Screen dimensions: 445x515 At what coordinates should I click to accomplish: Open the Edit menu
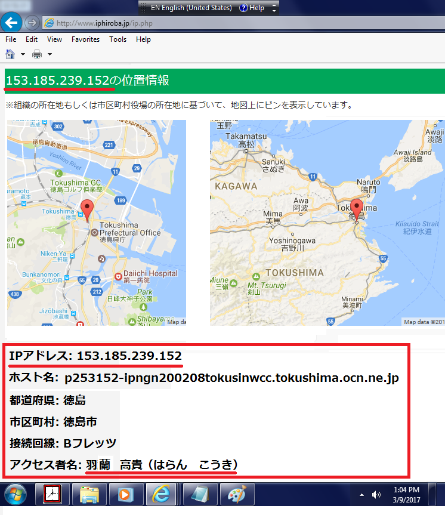(32, 39)
